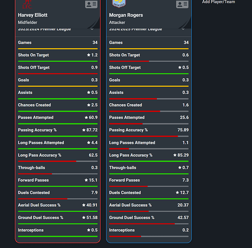Select Morgan Rogers' Attacker position label
The height and width of the screenshot is (248, 252).
point(117,22)
